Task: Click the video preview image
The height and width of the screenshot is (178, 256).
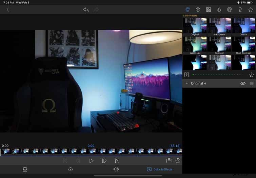Action: point(91,81)
